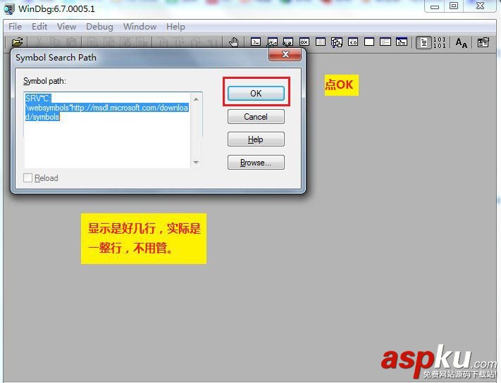Open Processes and Threads toolbar icon

[385, 42]
